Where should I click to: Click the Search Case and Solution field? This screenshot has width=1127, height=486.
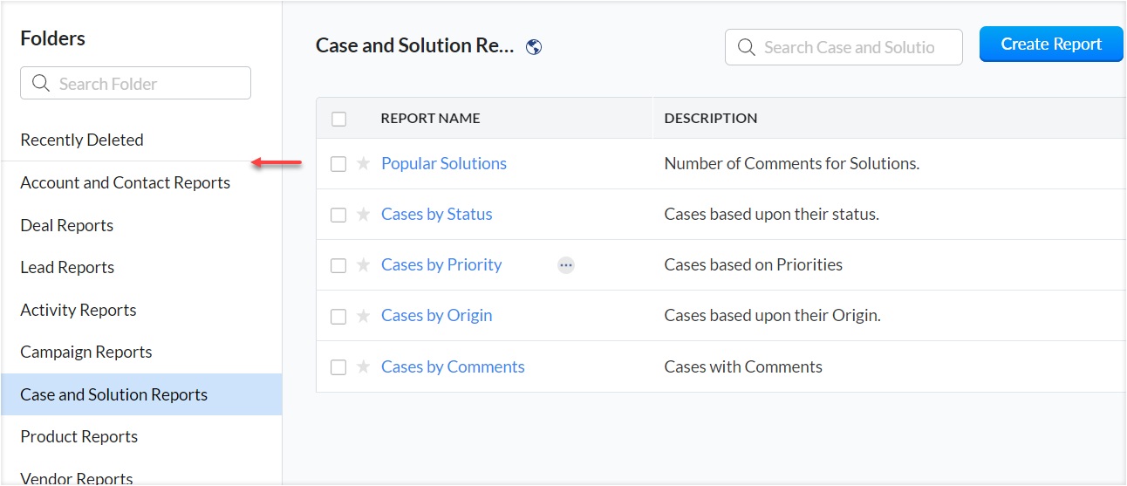850,47
